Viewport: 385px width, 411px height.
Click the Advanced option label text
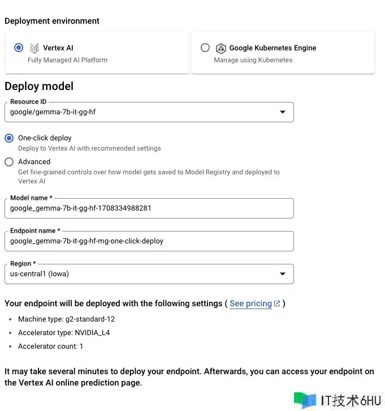(x=34, y=162)
